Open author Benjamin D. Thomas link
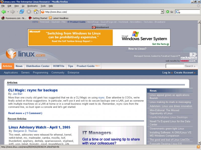Image resolution: width=201 pixels, height=150 pixels. pos(25,131)
